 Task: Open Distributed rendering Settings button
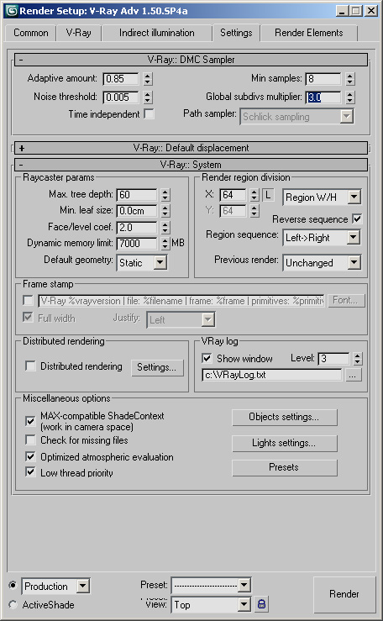click(x=157, y=367)
